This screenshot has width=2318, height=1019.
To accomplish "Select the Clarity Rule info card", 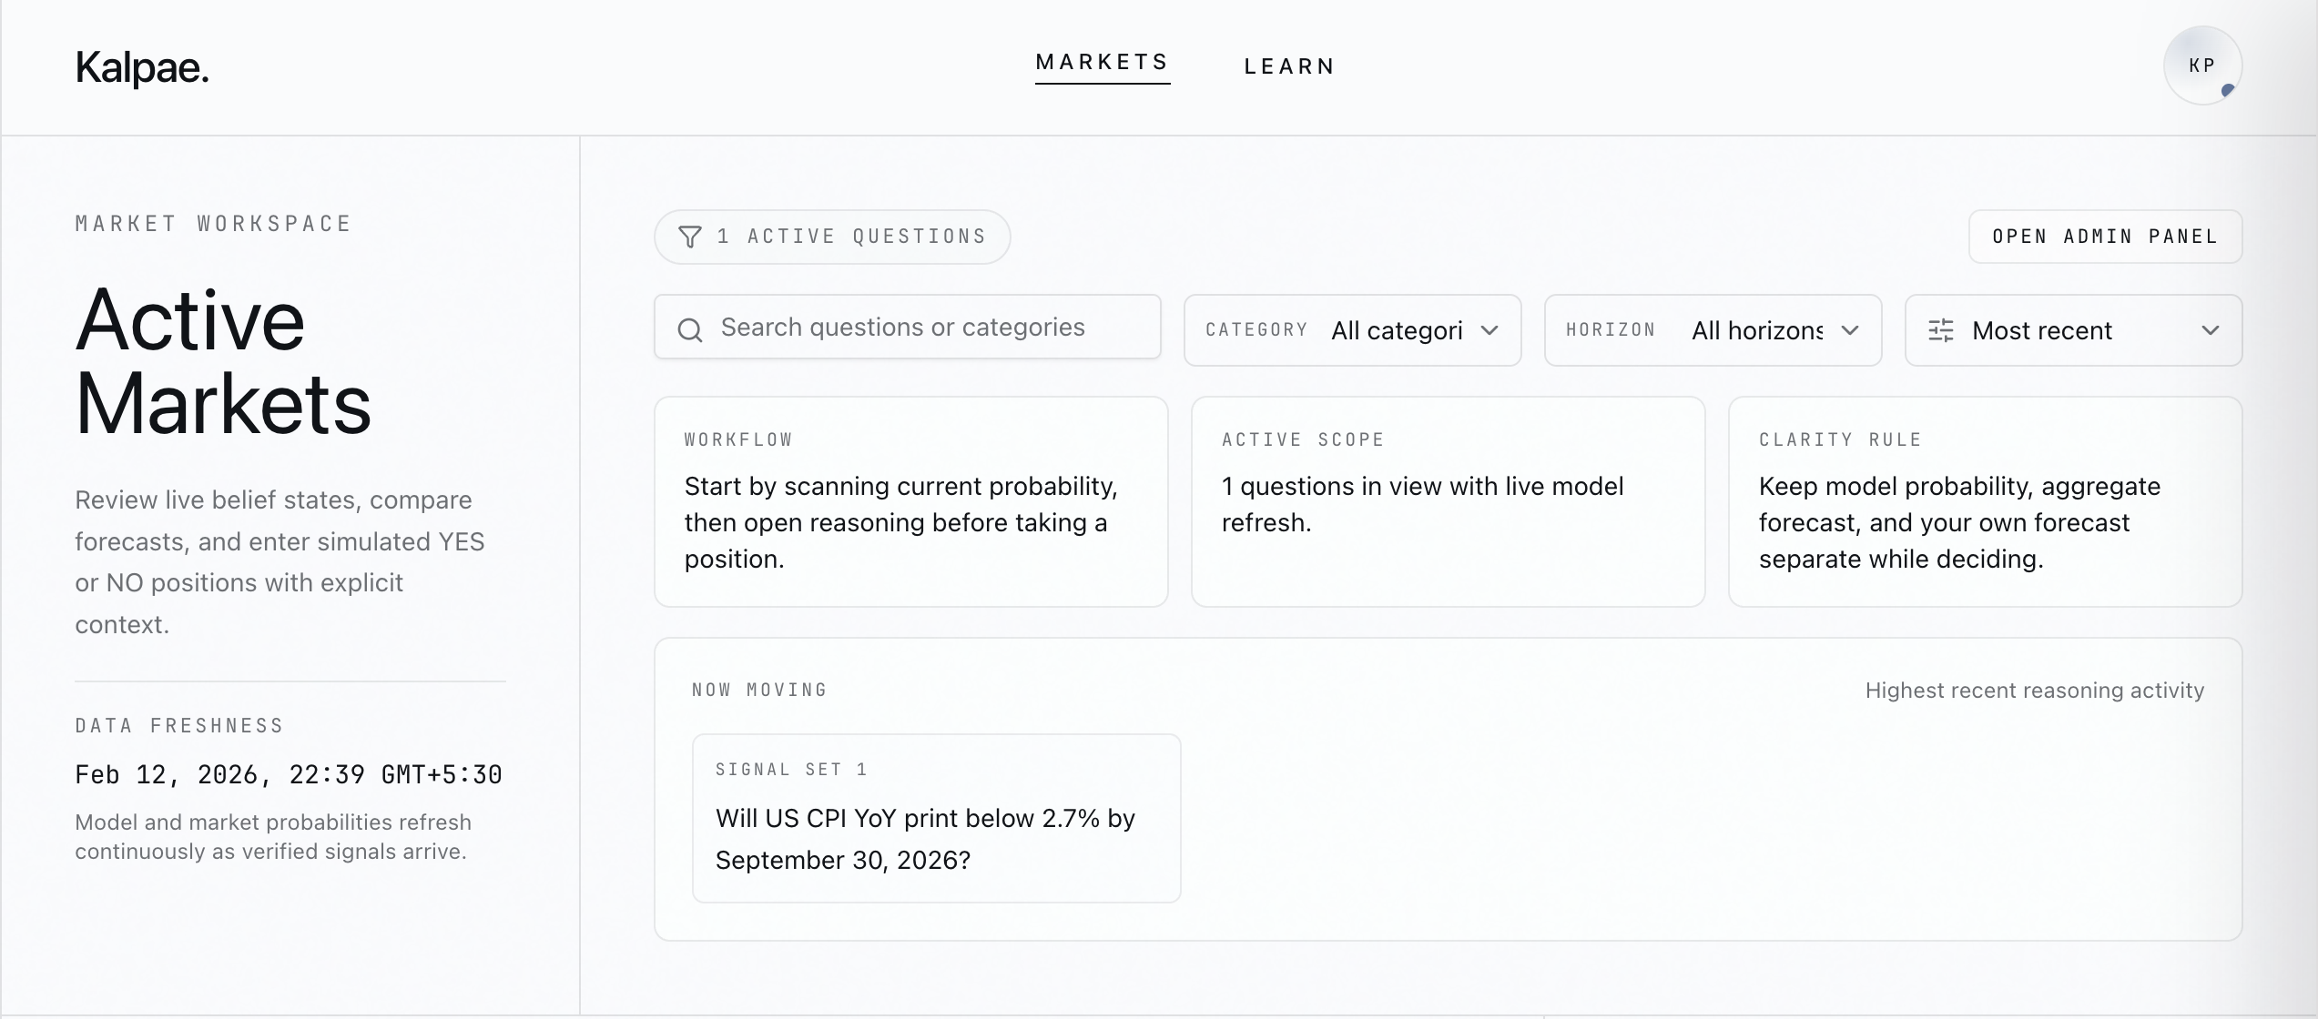I will coord(1985,501).
